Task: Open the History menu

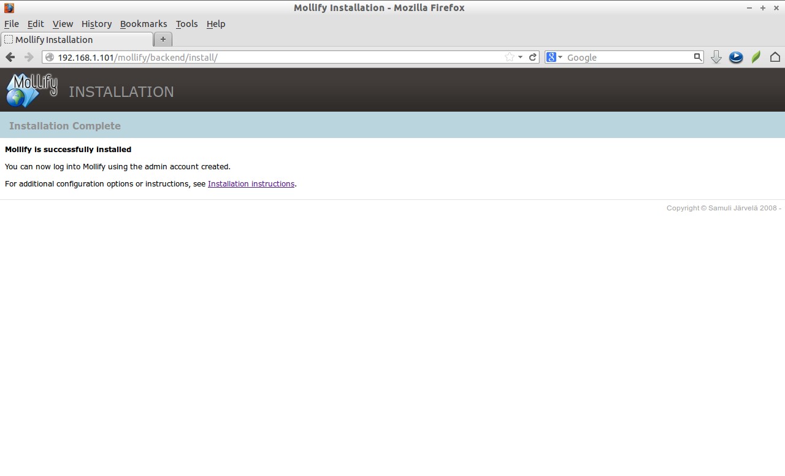Action: tap(96, 24)
